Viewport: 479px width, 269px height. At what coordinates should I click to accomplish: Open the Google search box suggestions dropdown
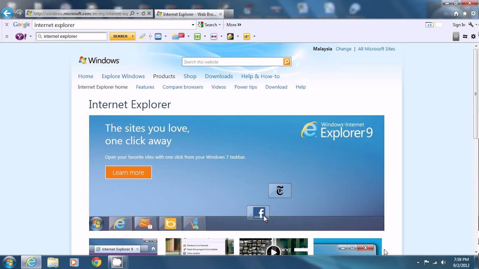[193, 25]
